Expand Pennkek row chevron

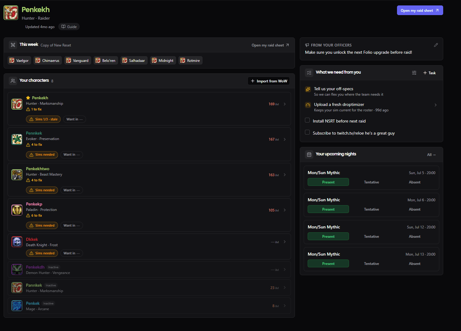coord(284,139)
